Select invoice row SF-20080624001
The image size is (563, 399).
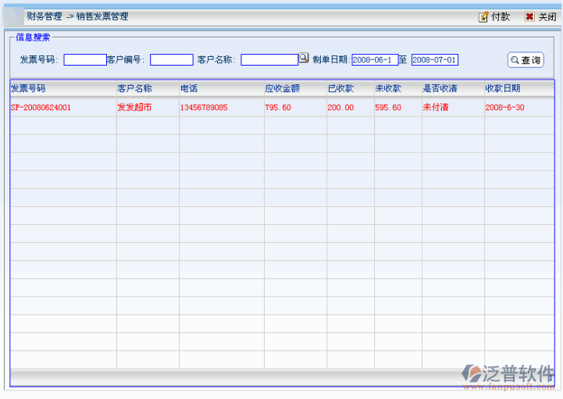point(41,108)
